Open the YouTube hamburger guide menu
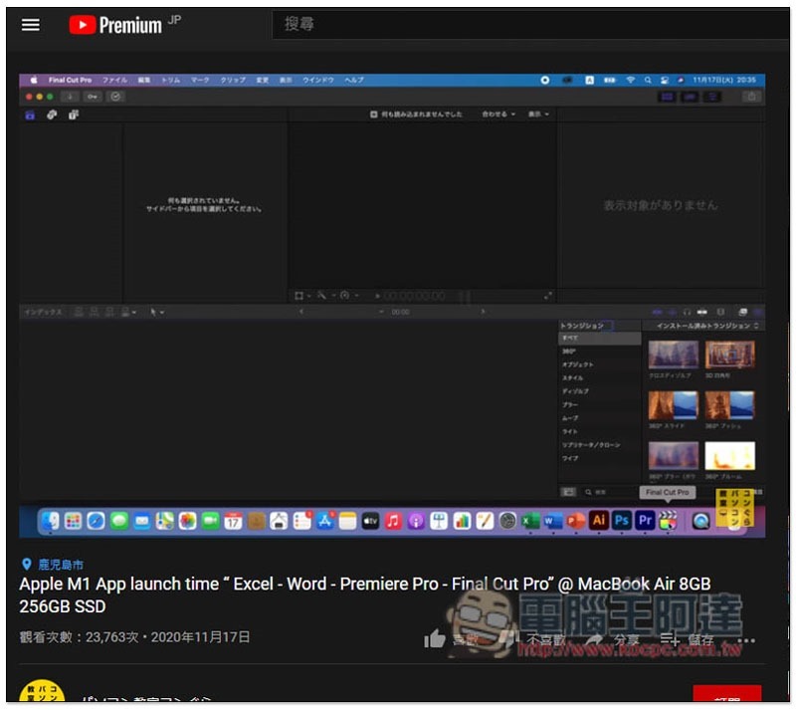The width and height of the screenshot is (796, 710). (31, 24)
